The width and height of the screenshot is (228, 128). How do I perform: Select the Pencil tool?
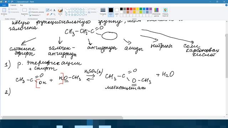(47, 10)
